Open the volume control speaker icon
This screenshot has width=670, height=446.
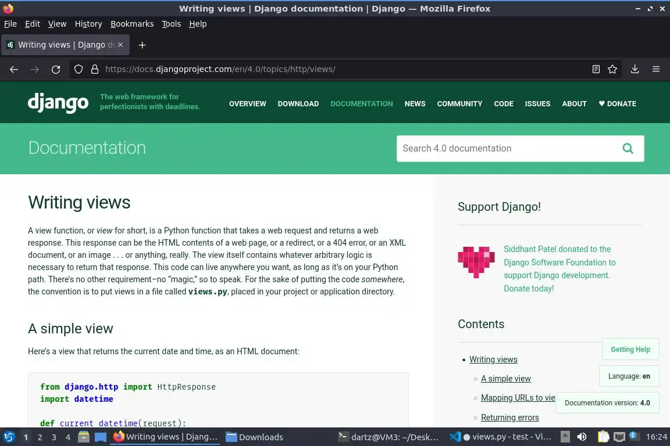click(582, 437)
